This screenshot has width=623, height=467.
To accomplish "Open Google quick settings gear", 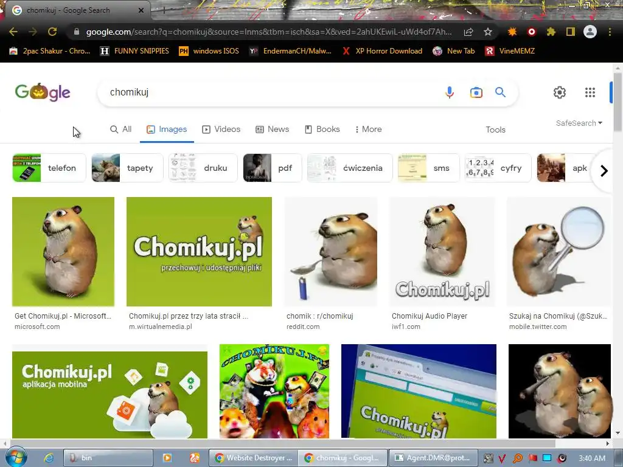I will pyautogui.click(x=560, y=92).
